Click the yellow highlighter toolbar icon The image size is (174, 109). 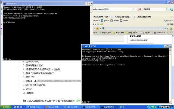(102, 24)
